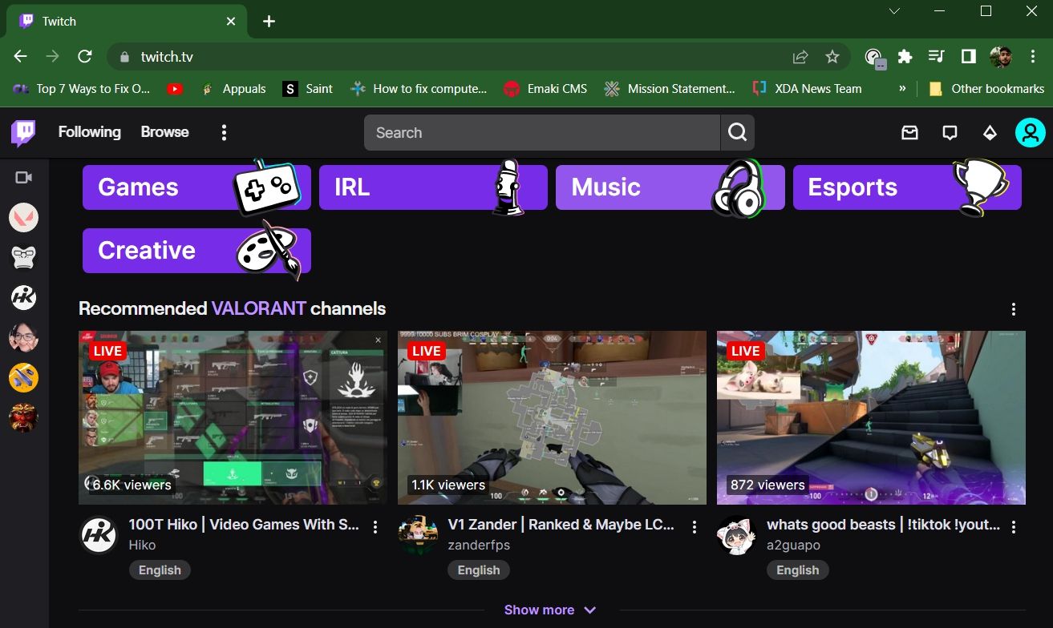Open options menu for the Hiko stream
This screenshot has height=628, width=1053.
point(375,527)
